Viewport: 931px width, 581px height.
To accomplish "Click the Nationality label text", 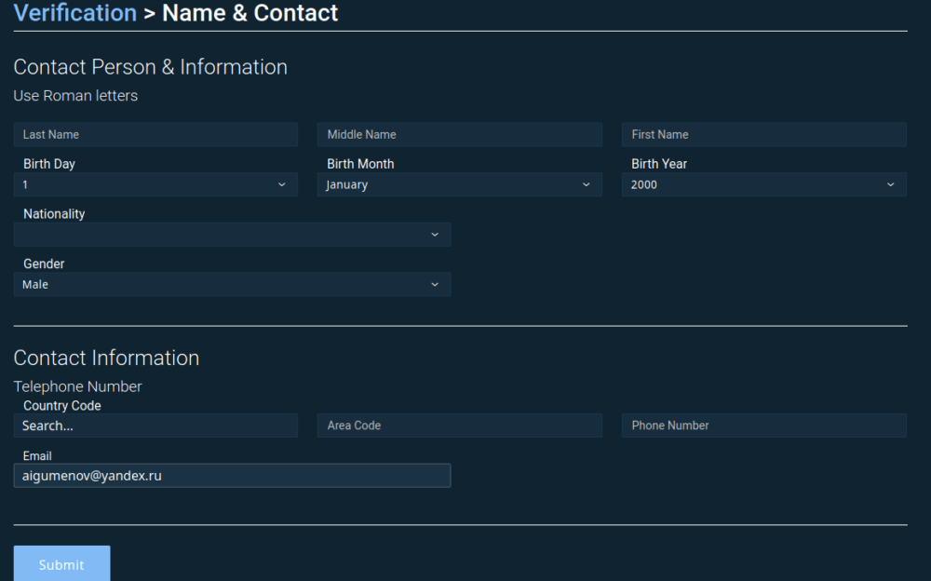I will pos(54,214).
